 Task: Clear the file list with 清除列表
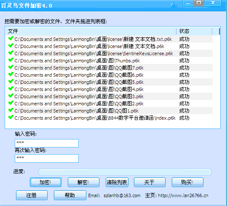[117, 182]
